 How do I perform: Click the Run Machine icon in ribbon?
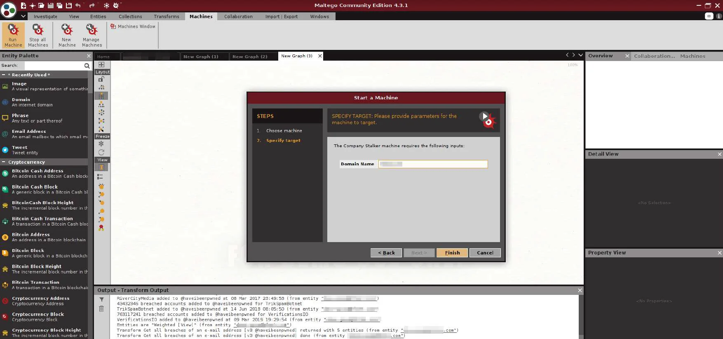point(13,35)
